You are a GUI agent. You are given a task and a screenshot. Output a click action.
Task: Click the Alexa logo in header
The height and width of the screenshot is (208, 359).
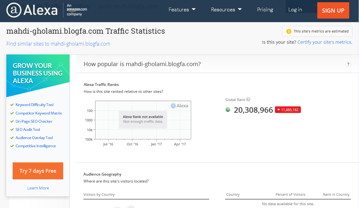[x=32, y=10]
